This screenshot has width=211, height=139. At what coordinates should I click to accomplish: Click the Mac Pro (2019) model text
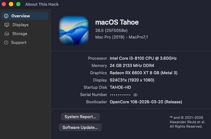(x=121, y=37)
